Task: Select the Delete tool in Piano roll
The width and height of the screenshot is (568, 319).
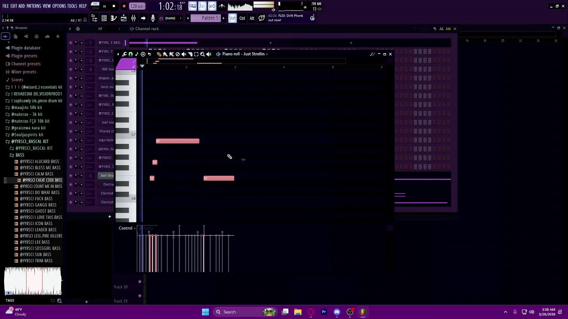Action: coord(177,54)
